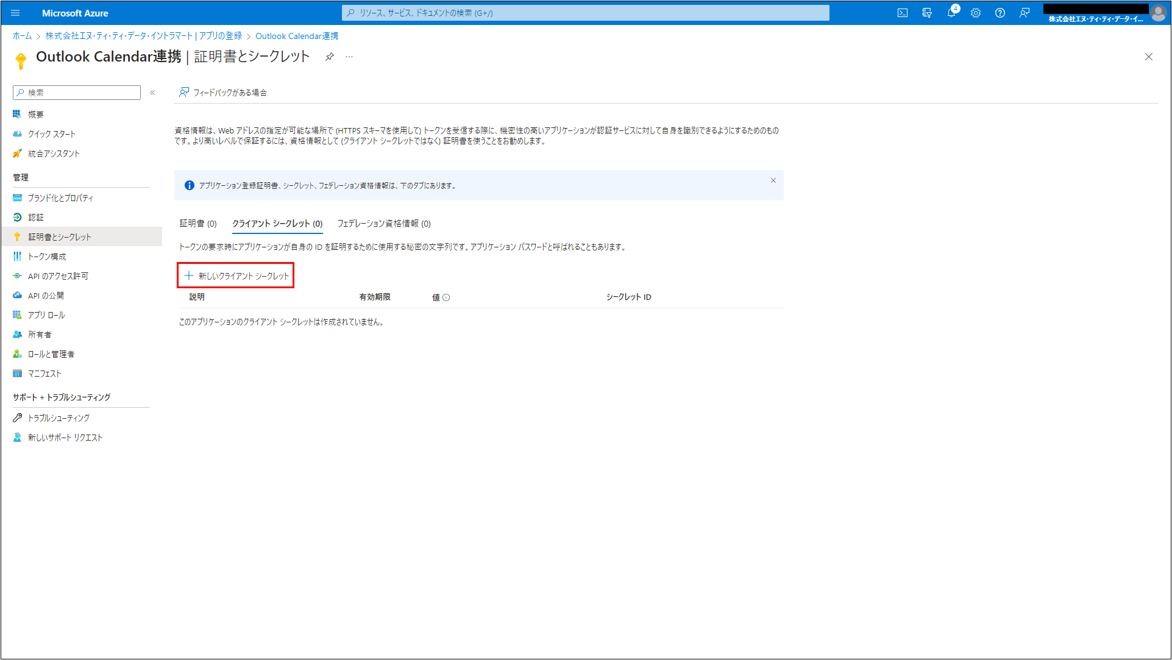Open the フェデレーション資格情報 (0) tab

(384, 224)
